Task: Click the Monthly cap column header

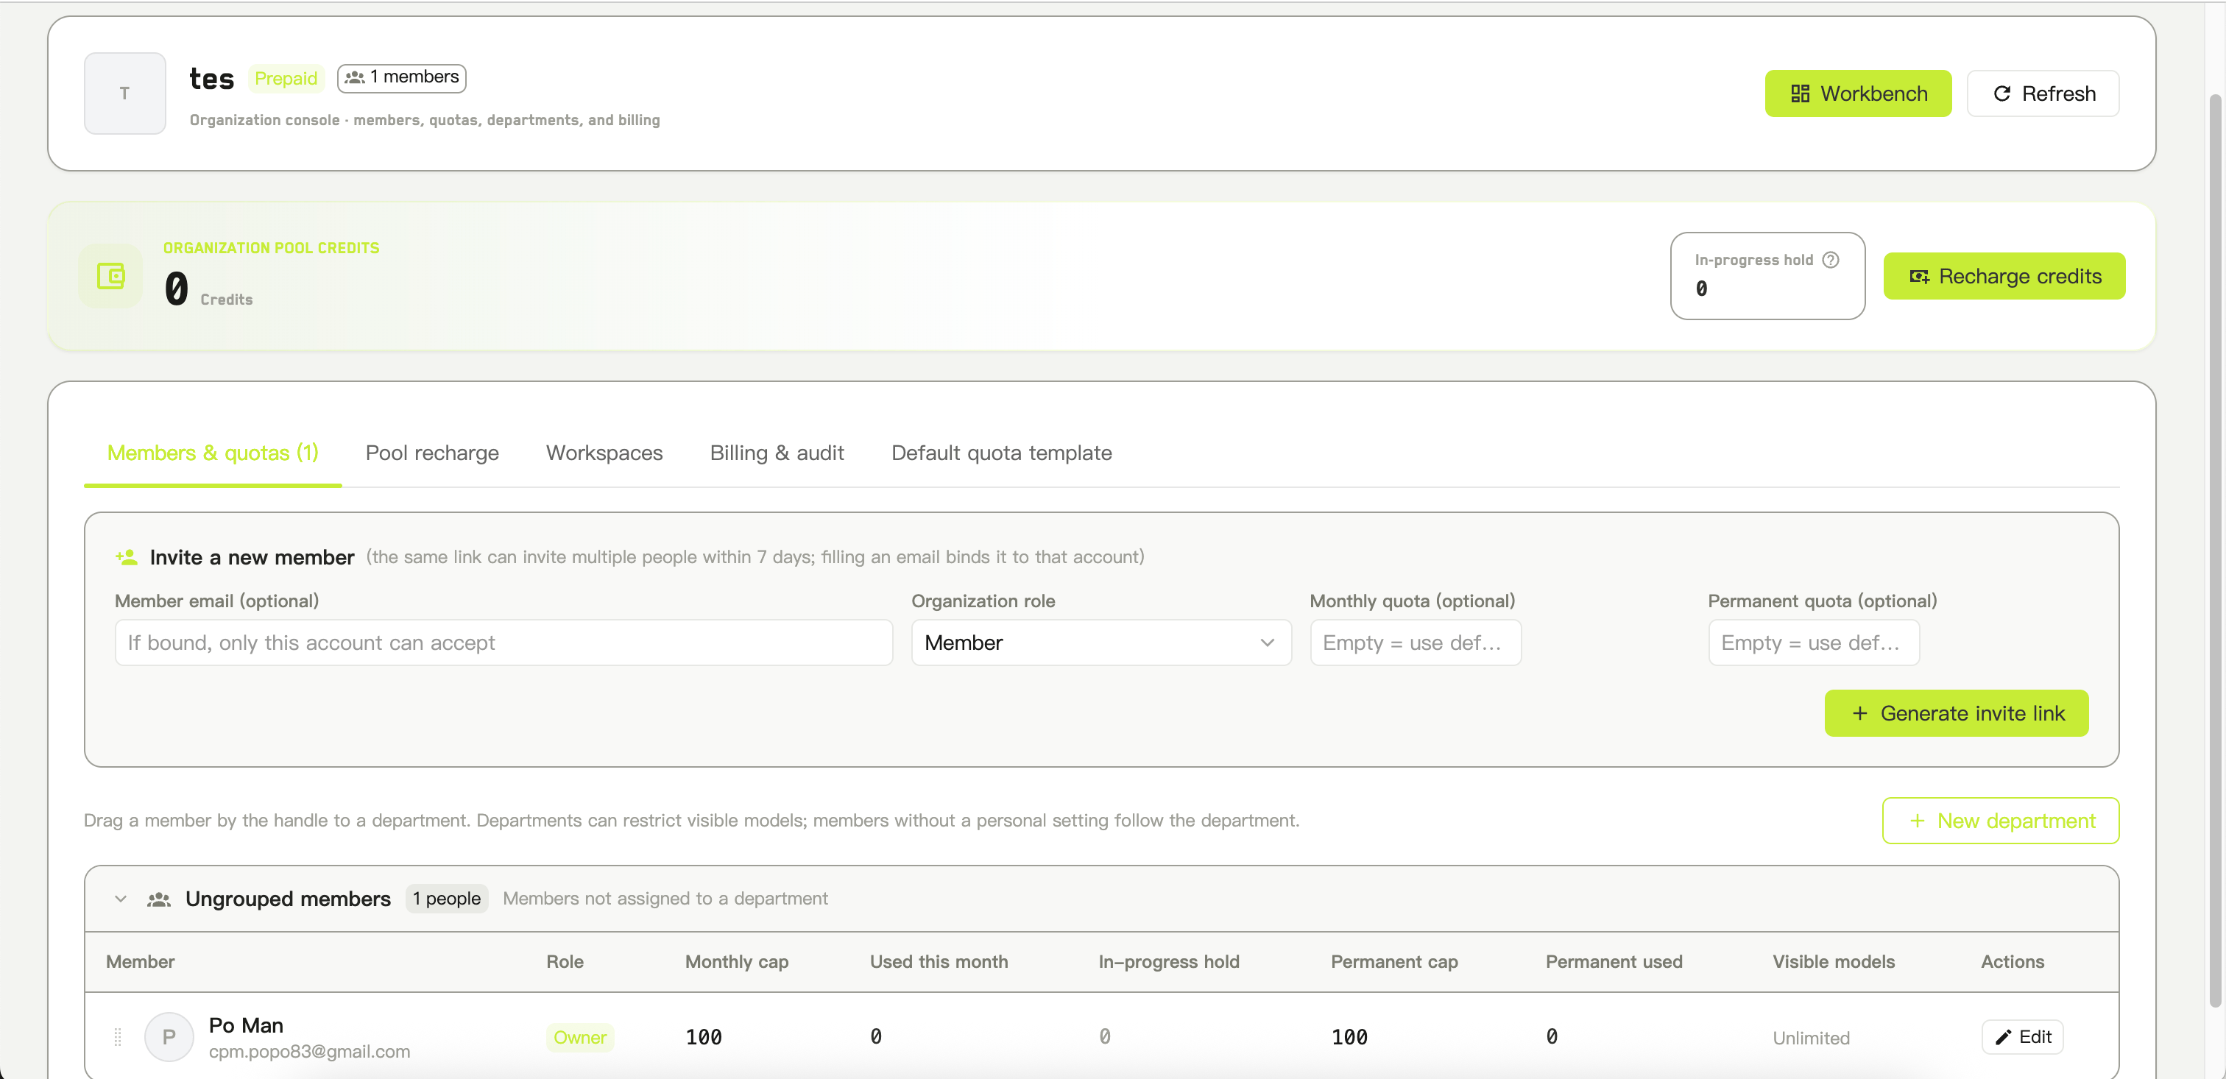Action: point(736,961)
